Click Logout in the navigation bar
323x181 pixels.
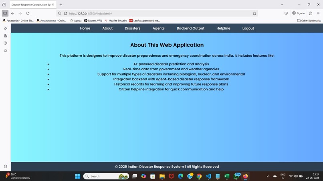point(248,28)
